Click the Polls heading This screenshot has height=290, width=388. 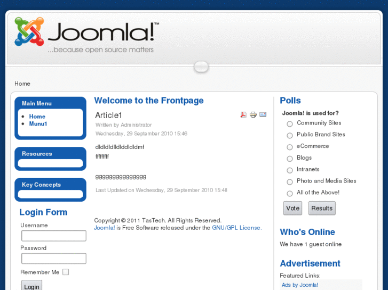tap(290, 101)
